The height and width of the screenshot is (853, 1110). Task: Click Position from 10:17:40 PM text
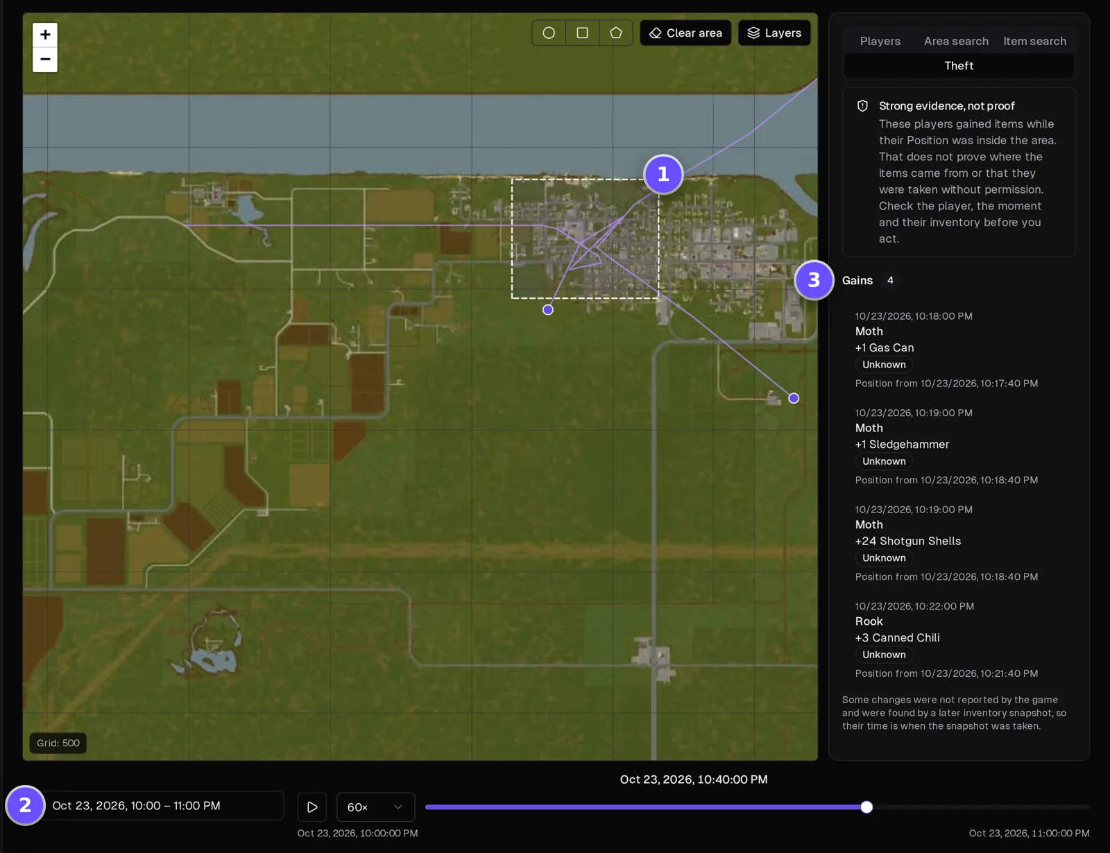[x=946, y=384]
